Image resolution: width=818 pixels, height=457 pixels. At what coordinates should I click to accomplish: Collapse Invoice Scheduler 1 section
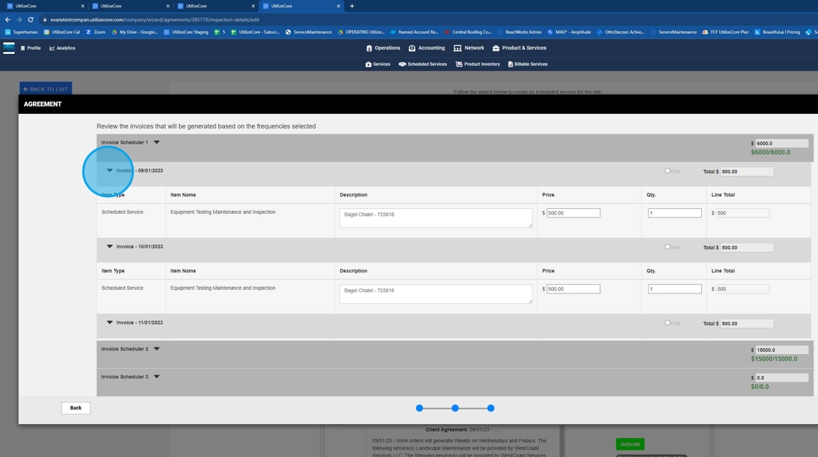(x=156, y=142)
